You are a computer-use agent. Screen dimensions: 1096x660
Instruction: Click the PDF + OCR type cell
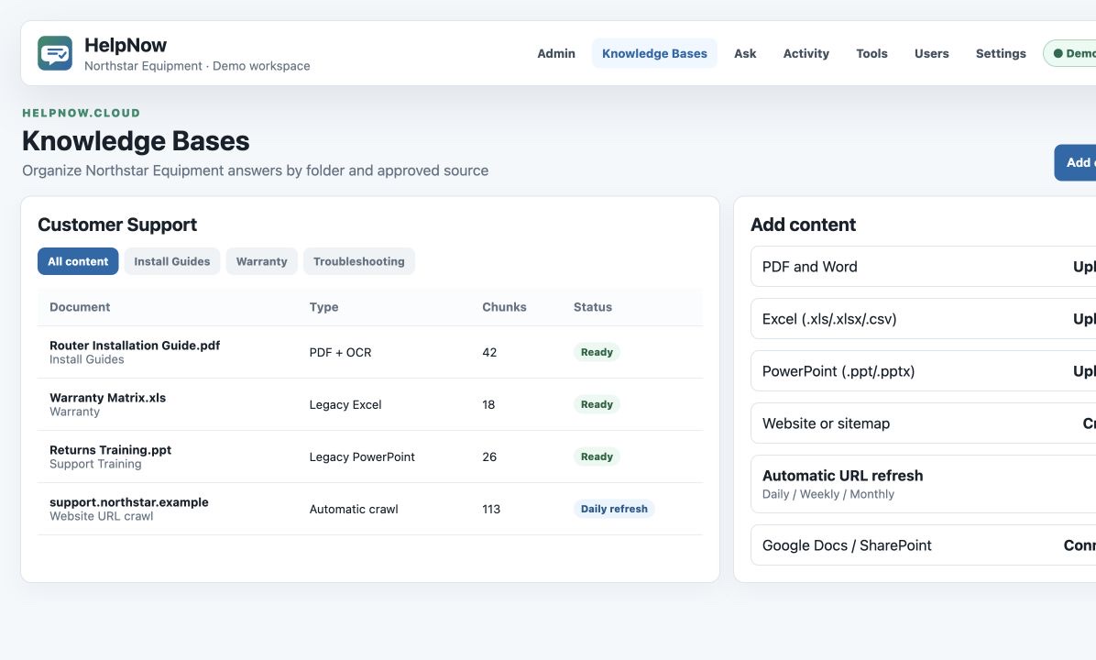coord(340,352)
